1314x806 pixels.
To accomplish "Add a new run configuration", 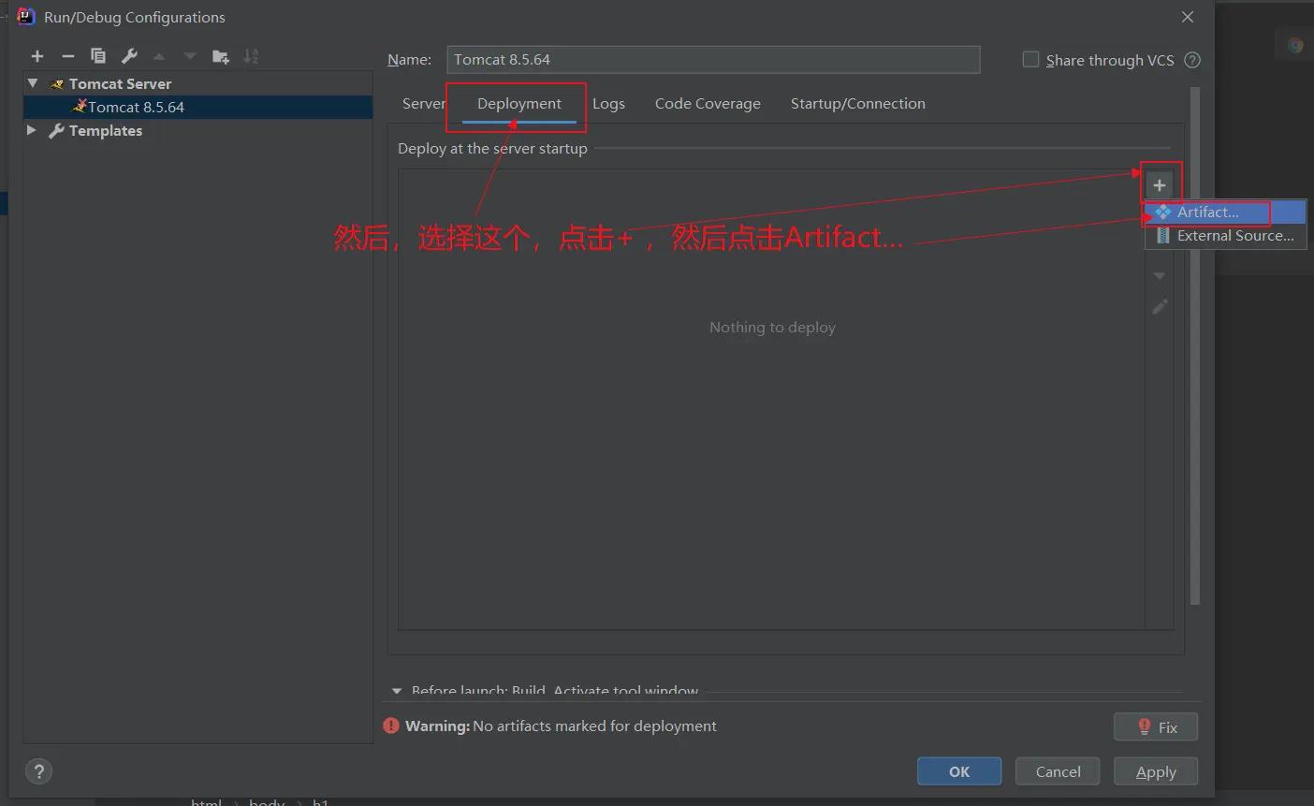I will point(37,56).
